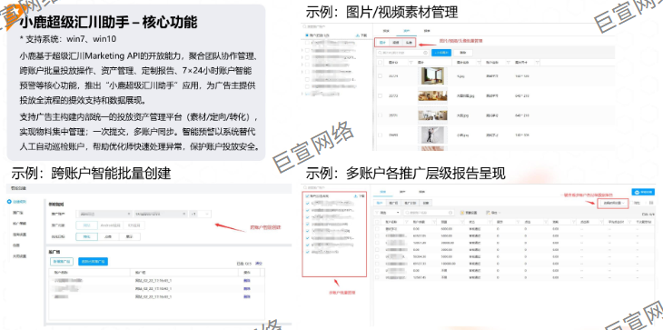The width and height of the screenshot is (663, 330).
Task: Focus search field above material image table
Action: (403, 53)
